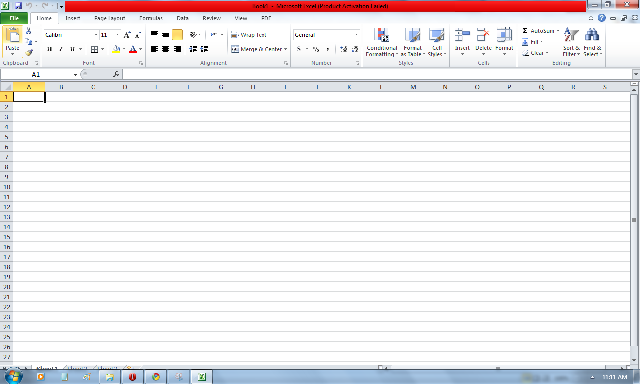Click the Decrease Indent icon
640x384 pixels.
click(193, 49)
